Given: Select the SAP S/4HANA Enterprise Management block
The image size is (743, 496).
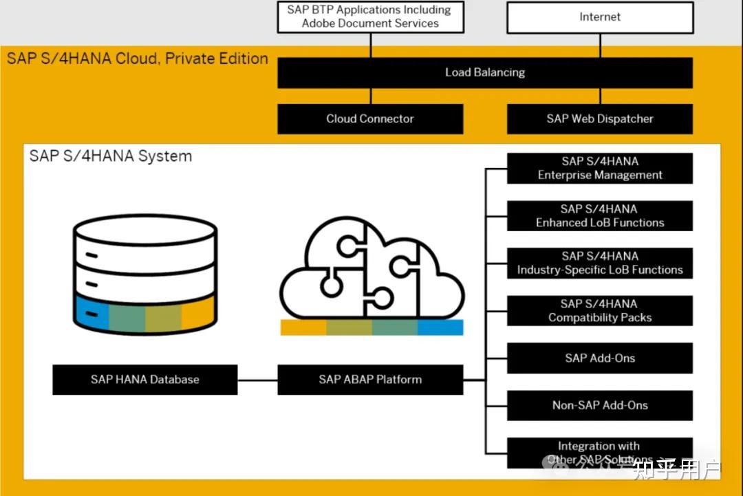Looking at the screenshot, I should click(599, 168).
